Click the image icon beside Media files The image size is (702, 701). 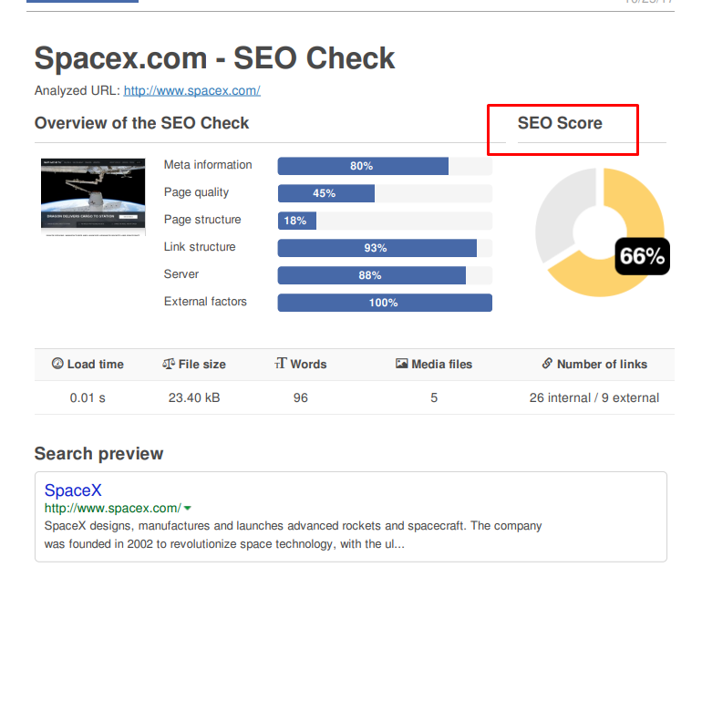point(402,364)
